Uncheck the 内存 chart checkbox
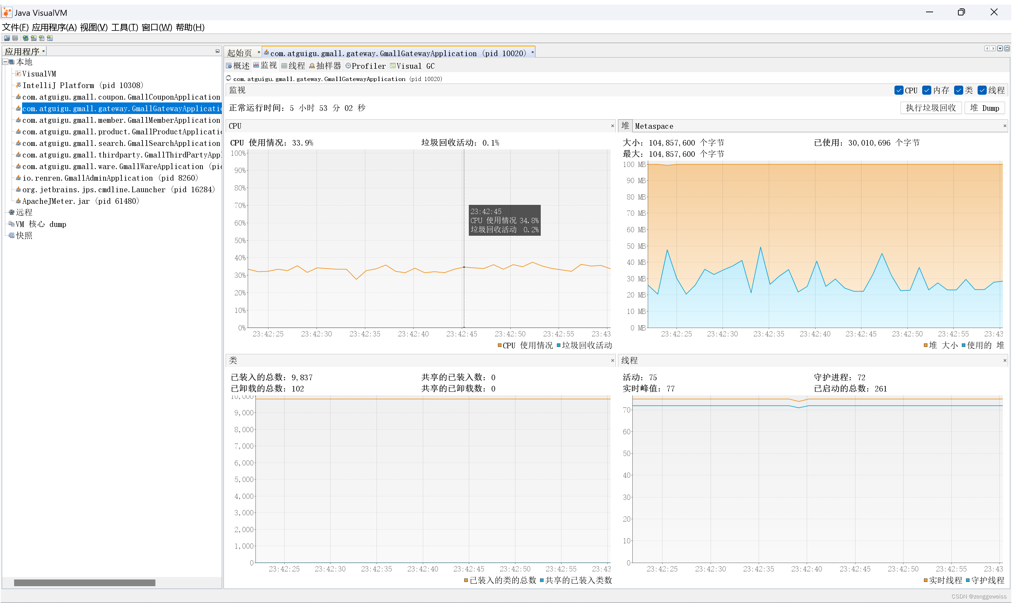This screenshot has height=603, width=1012. pos(927,90)
